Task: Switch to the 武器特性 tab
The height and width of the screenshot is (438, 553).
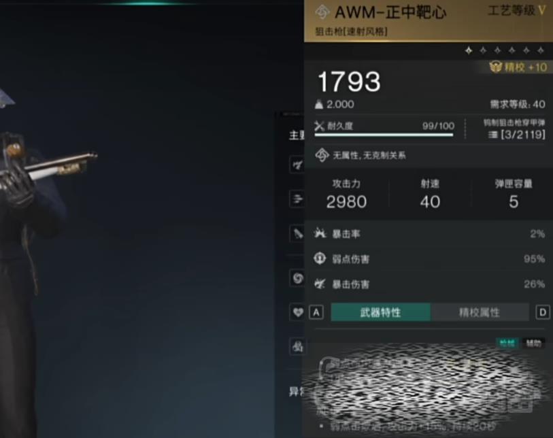Action: [380, 312]
